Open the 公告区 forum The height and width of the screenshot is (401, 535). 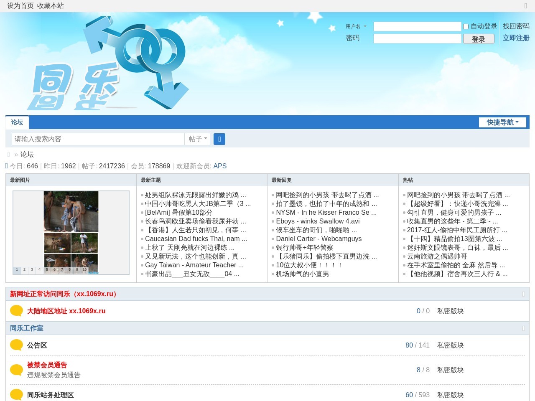tap(37, 345)
